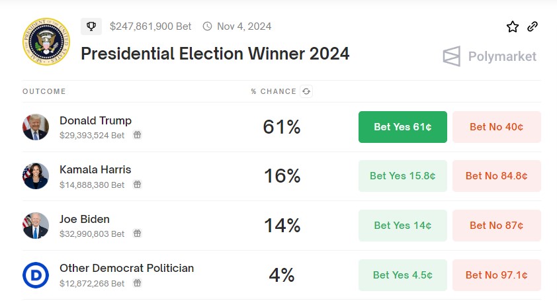Choose Bet Yes 14¢ for Biden
557x301 pixels.
tap(402, 226)
